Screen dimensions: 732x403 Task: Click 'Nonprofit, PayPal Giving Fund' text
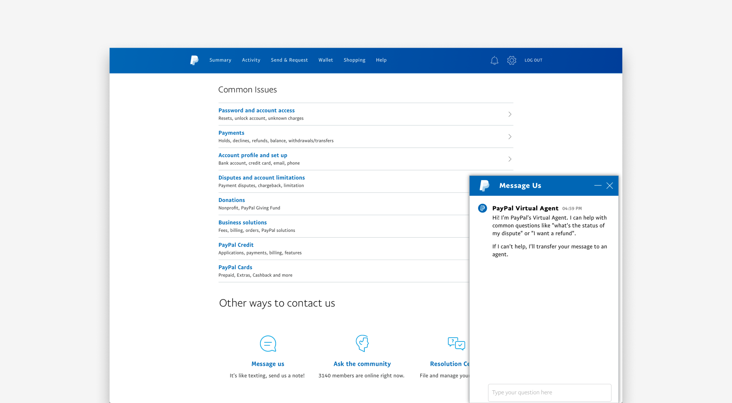249,208
